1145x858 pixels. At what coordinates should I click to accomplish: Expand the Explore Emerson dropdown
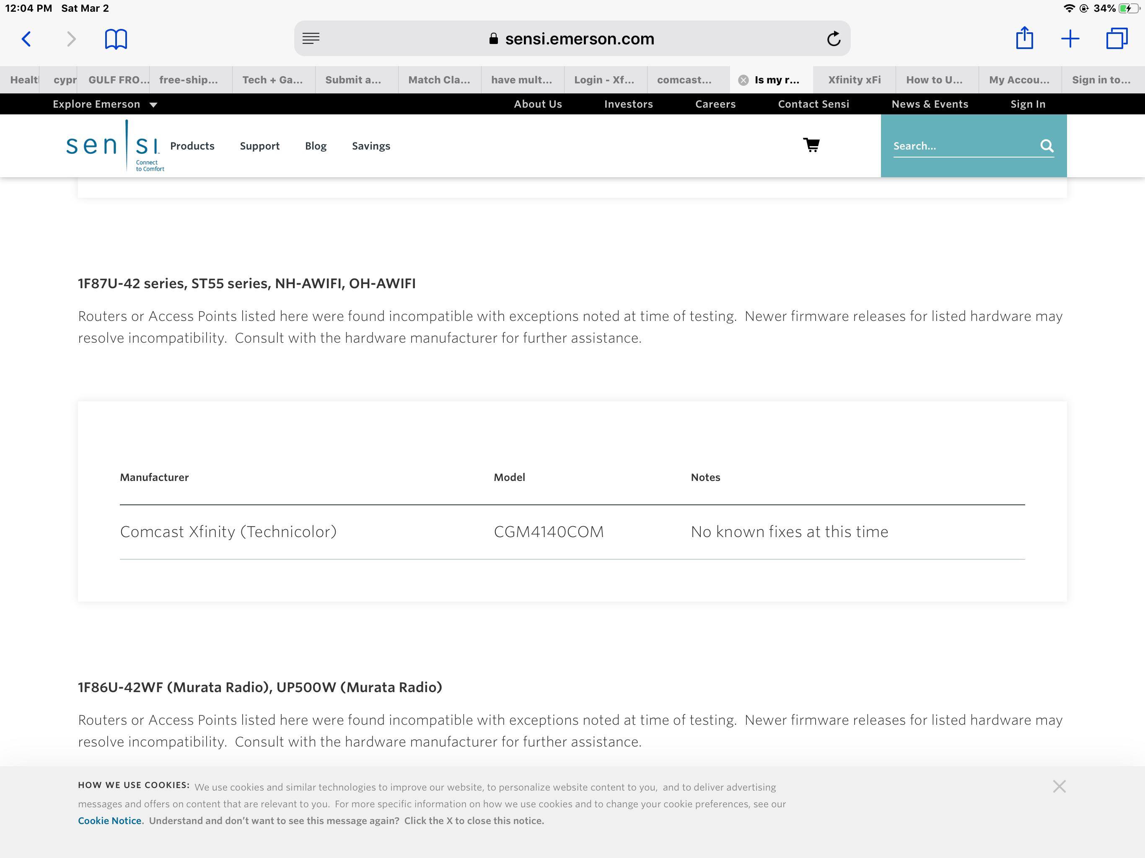coord(105,104)
